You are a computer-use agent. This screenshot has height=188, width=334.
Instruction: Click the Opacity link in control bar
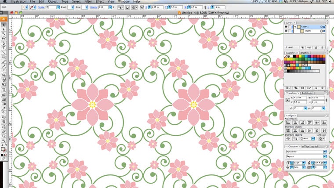94,7
